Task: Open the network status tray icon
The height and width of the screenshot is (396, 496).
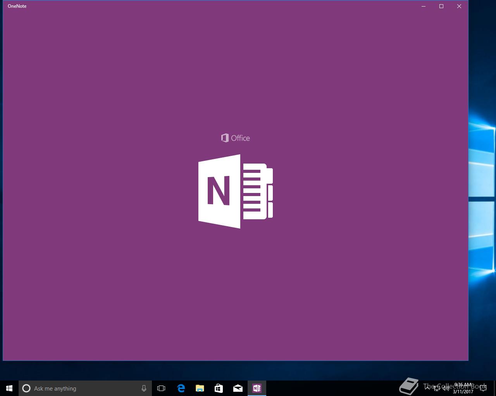Action: [x=437, y=388]
